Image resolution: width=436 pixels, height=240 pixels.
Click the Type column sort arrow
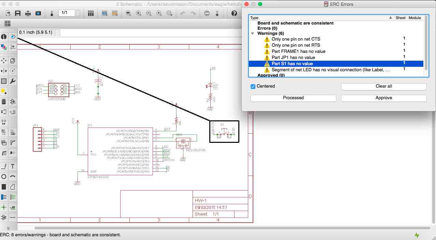click(391, 18)
